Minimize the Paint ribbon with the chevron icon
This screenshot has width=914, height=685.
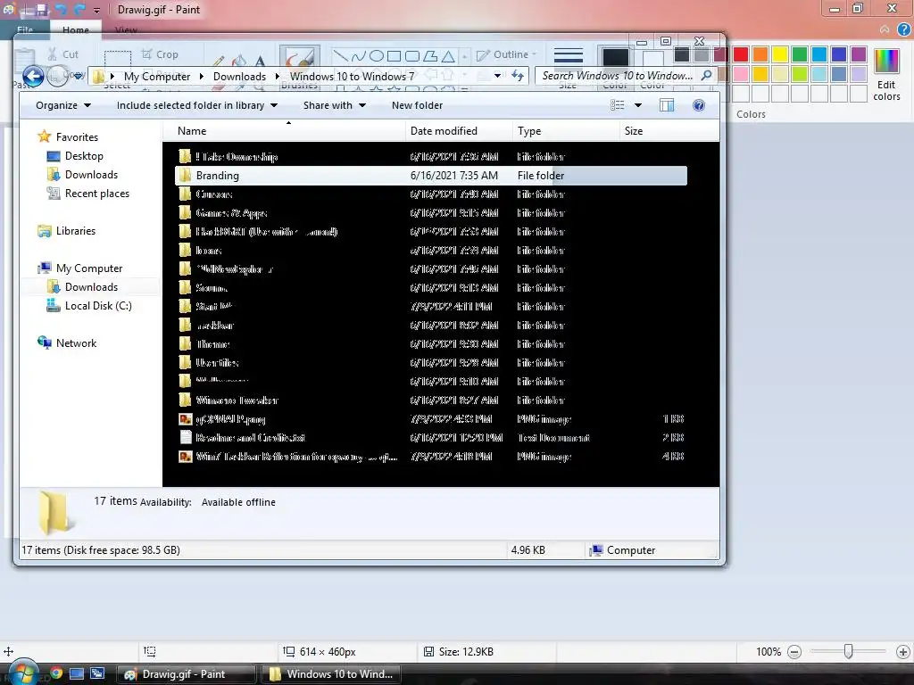click(885, 29)
